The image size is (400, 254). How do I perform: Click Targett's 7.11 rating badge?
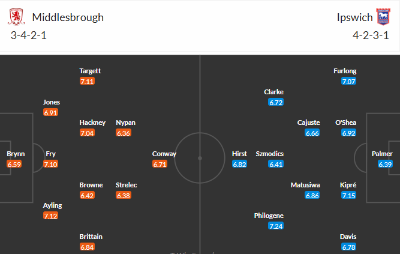pos(87,81)
